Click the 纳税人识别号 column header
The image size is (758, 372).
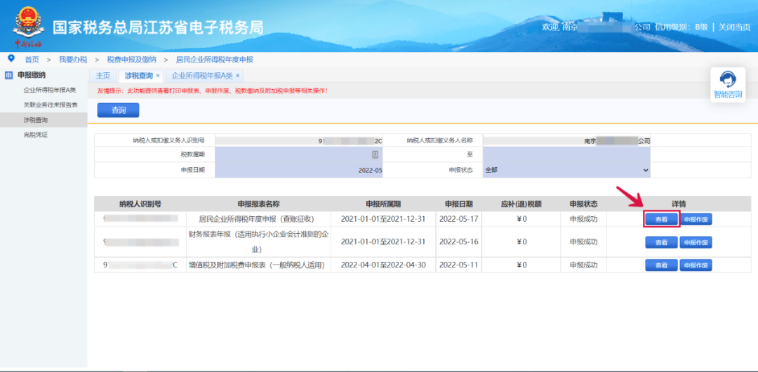pos(140,204)
